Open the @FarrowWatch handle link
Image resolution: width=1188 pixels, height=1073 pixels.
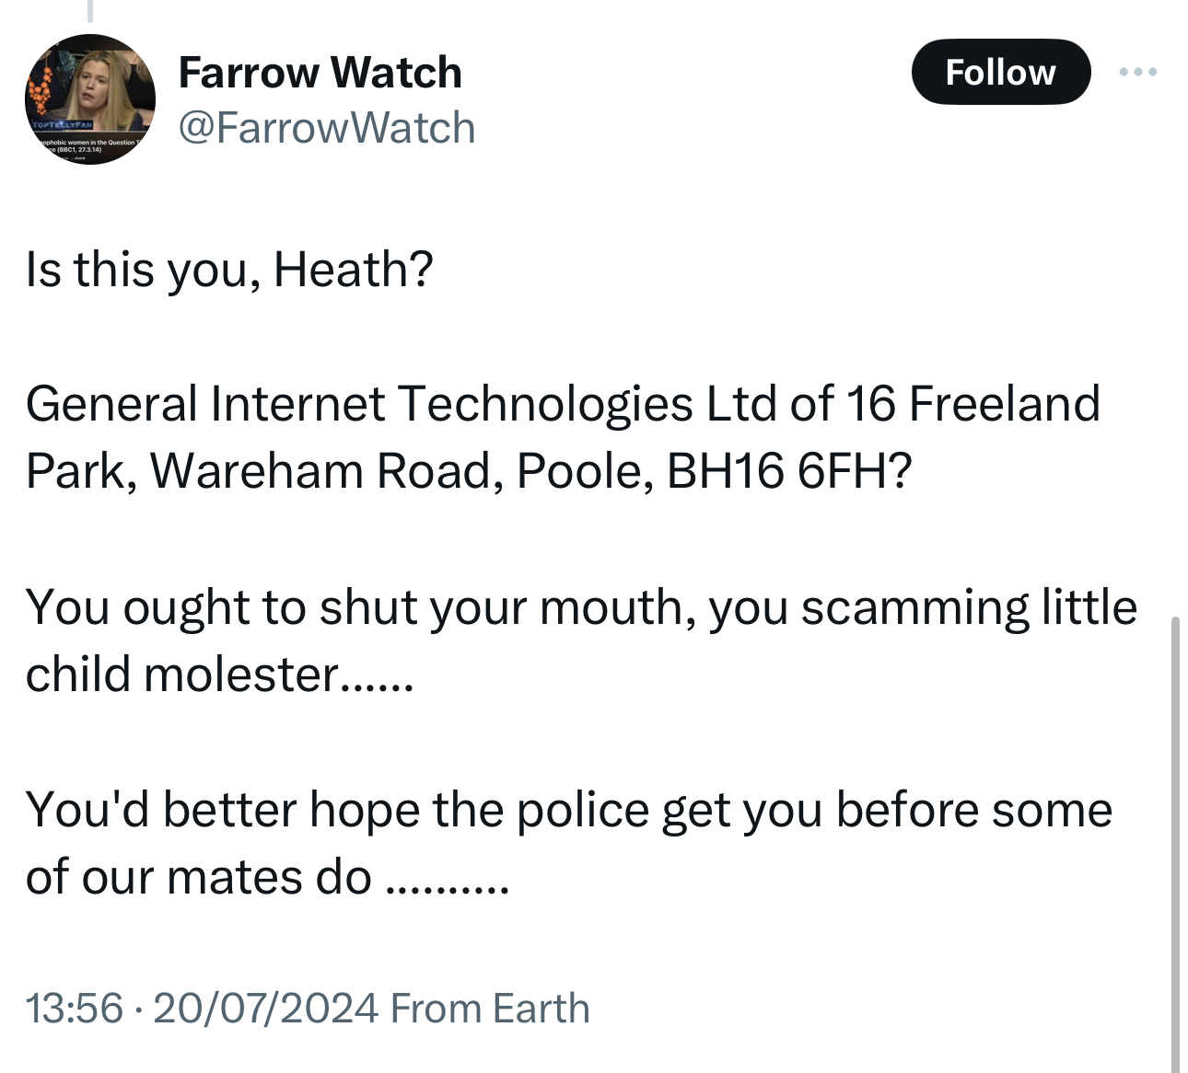[326, 128]
